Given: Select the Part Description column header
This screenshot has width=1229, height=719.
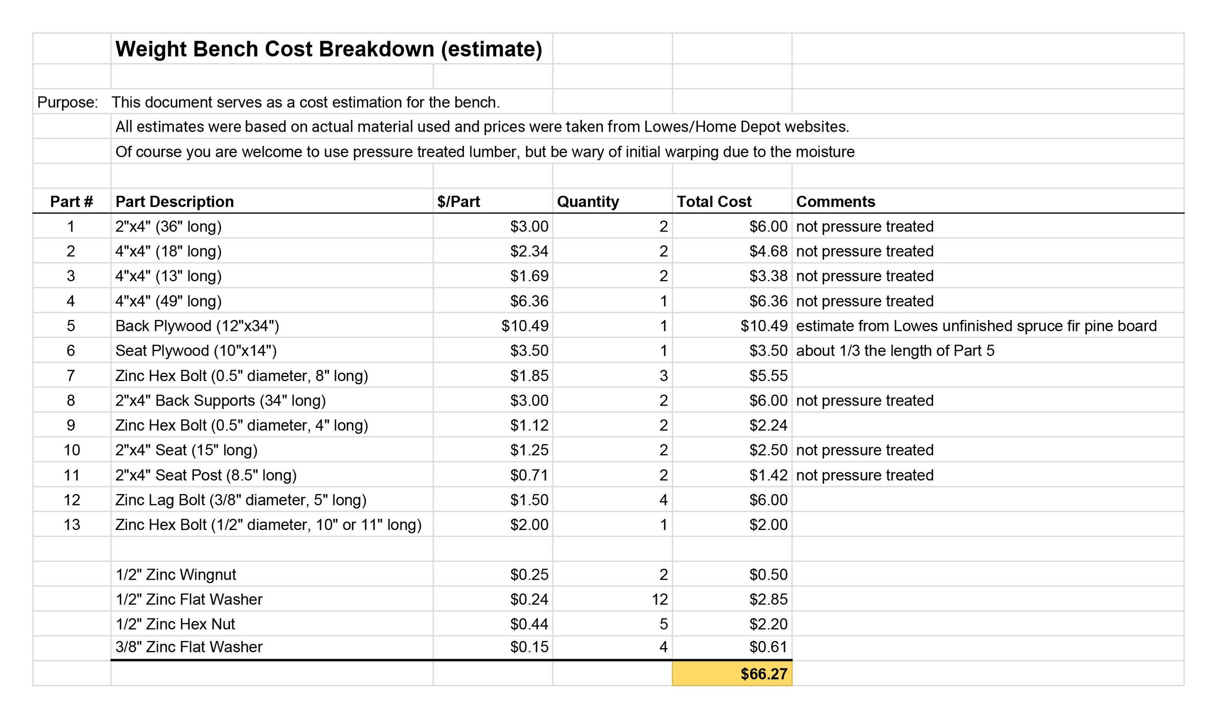Looking at the screenshot, I should [174, 201].
